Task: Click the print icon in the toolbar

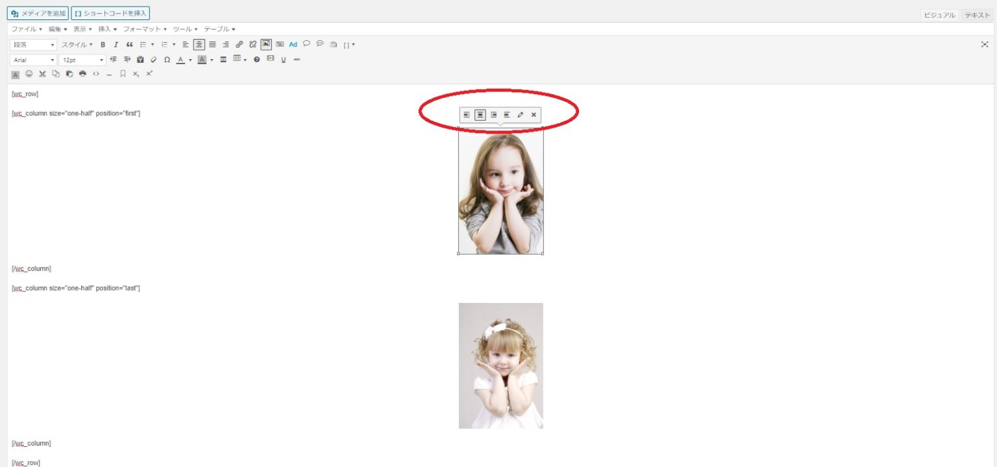Action: [82, 74]
